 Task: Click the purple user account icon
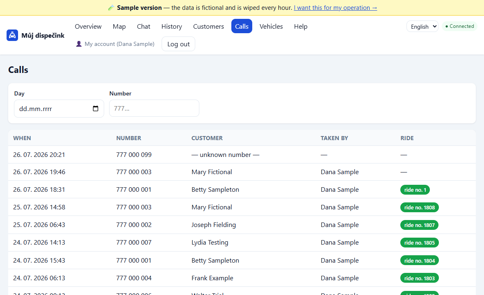pyautogui.click(x=79, y=44)
